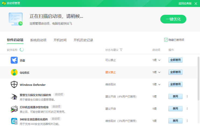Viewport: 200px width, 126px height.
Task: Click the printer ink monitor icon
Action: (14, 109)
